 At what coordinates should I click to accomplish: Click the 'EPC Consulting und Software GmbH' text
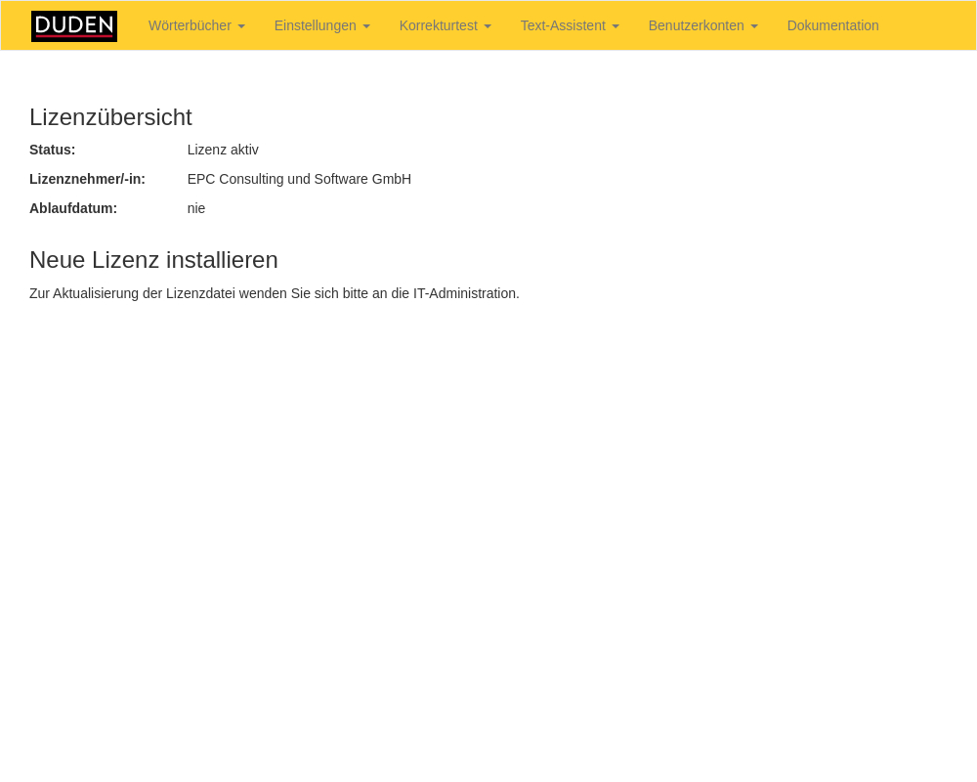[x=299, y=179]
